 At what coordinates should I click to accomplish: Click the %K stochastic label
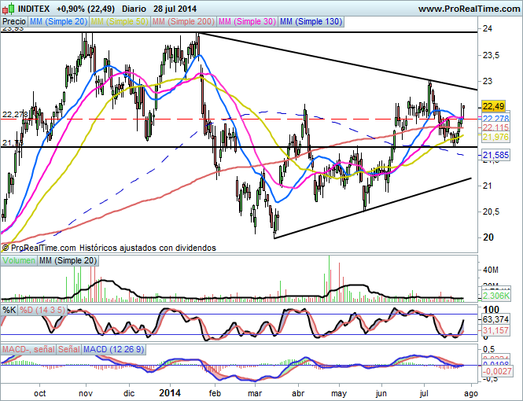[9, 311]
